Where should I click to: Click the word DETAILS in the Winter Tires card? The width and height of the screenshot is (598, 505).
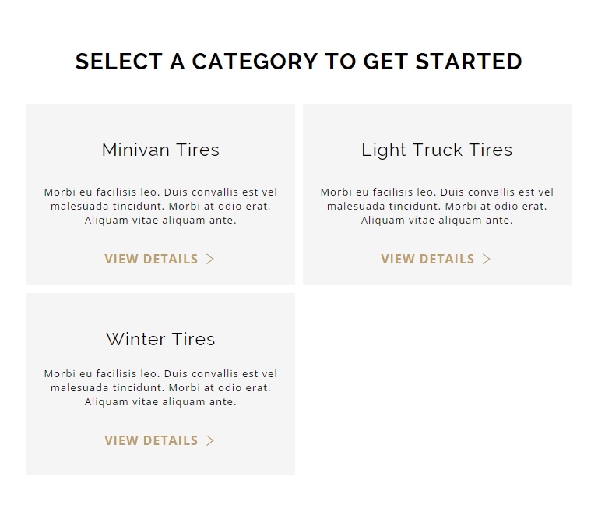pos(171,440)
